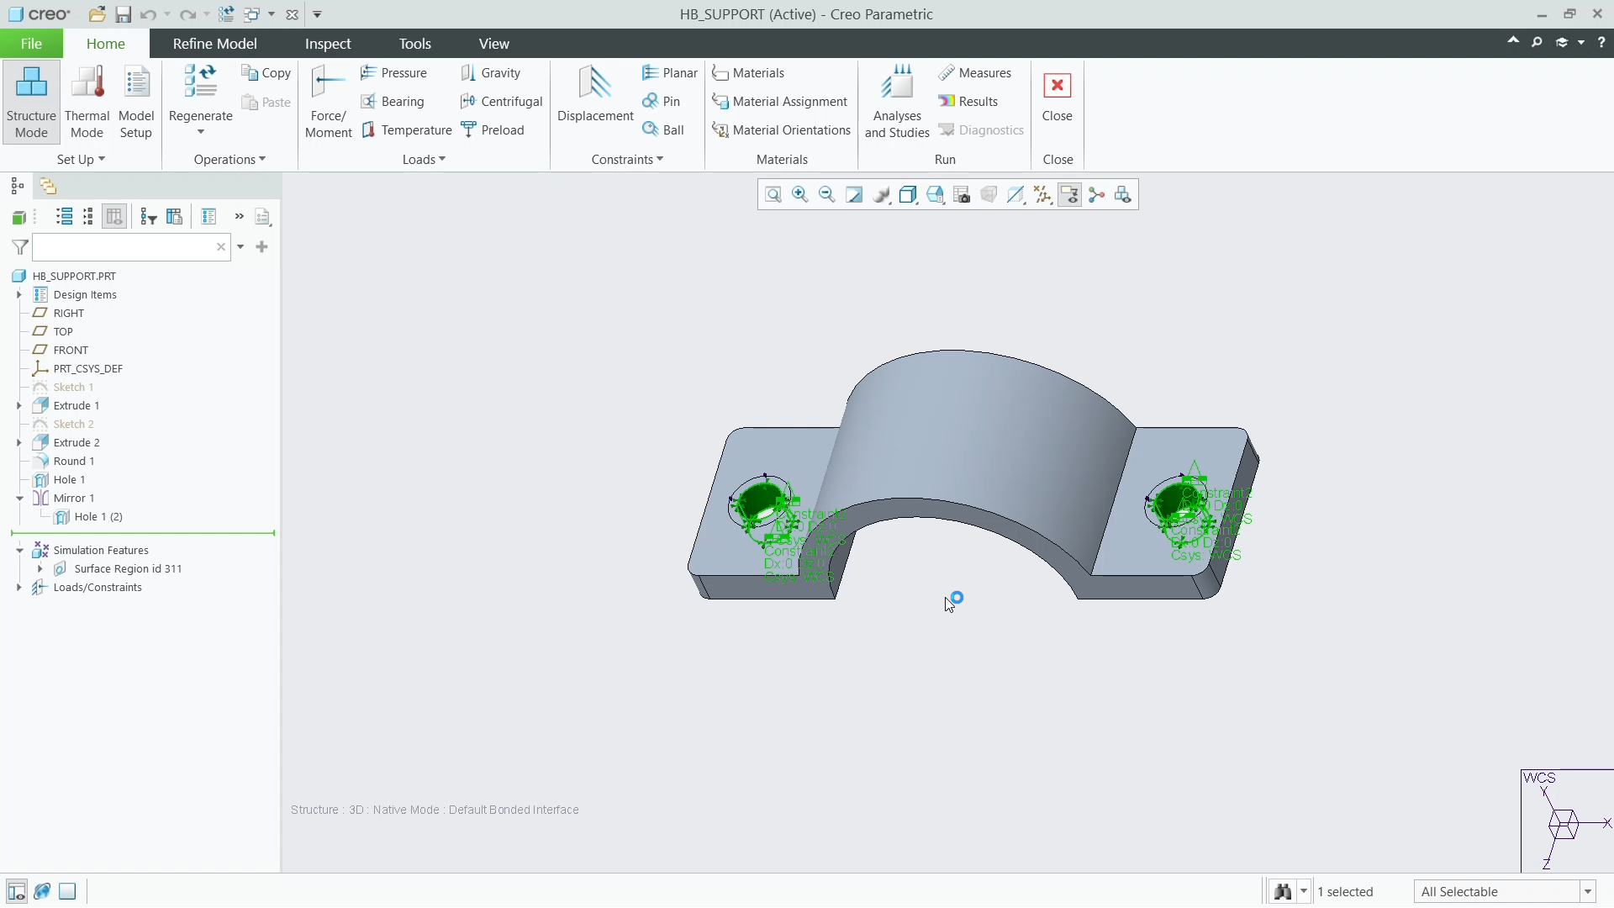Apply a Force/Moment load

[328, 101]
